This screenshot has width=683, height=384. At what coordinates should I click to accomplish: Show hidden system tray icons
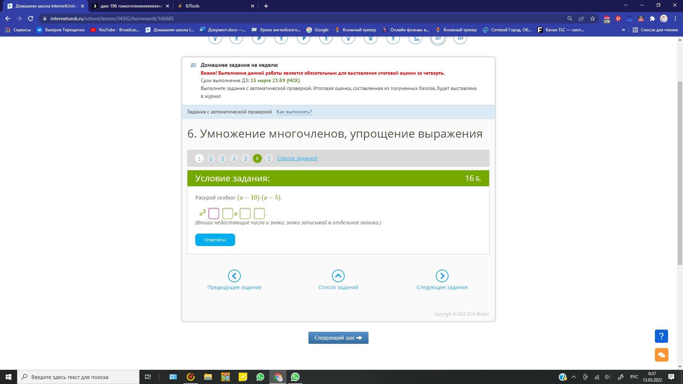point(574,377)
